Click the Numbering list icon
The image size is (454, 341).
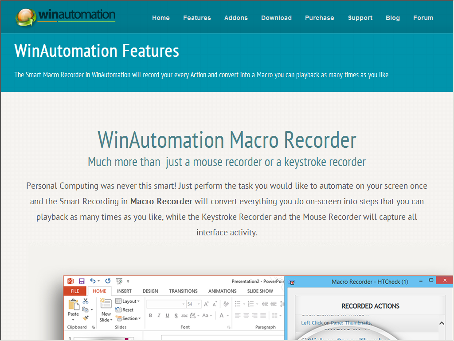point(251,304)
